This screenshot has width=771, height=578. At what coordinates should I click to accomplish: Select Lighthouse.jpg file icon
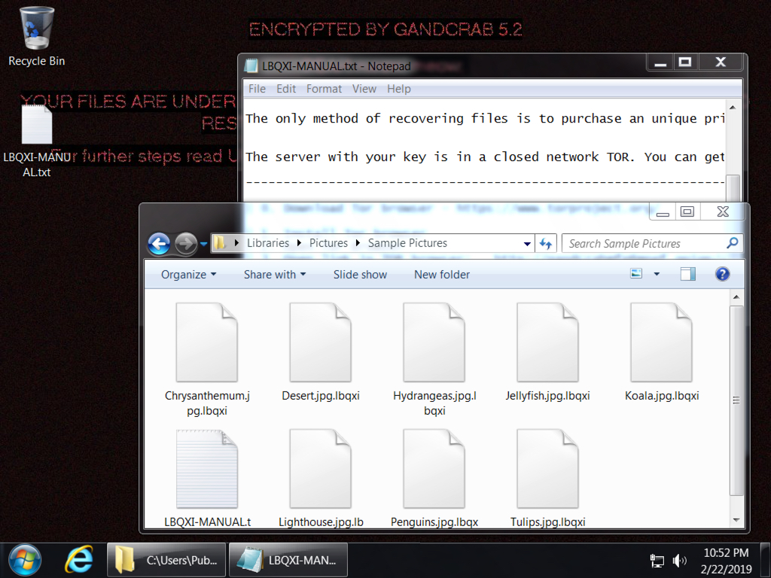click(321, 469)
